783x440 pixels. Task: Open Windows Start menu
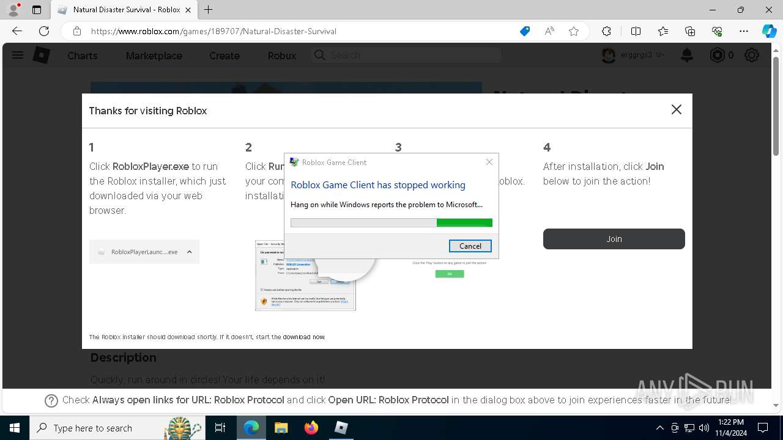click(x=14, y=428)
